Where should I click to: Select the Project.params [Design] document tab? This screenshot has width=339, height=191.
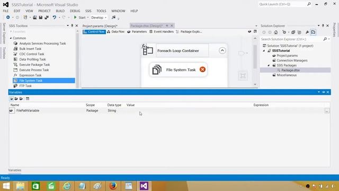click(100, 26)
